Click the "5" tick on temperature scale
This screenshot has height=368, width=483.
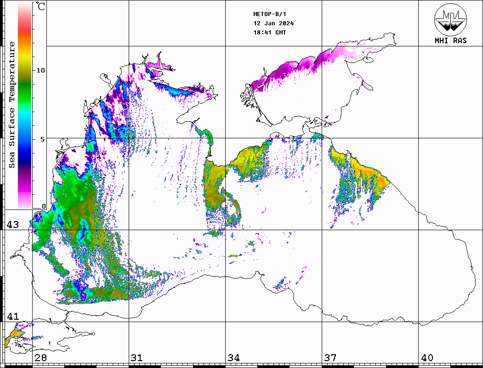(x=43, y=139)
